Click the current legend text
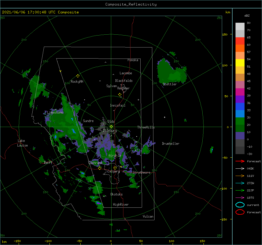This screenshot has height=245, width=262. pos(253,205)
